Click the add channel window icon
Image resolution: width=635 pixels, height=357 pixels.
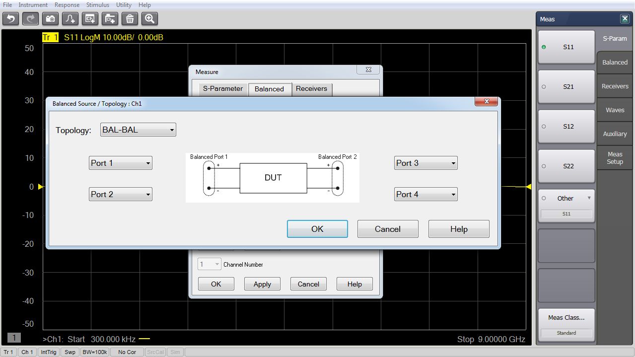(x=90, y=19)
